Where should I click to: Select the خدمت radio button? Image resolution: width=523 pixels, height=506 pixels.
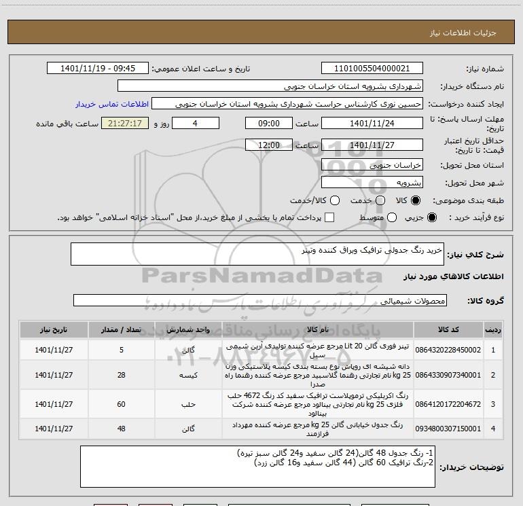(x=380, y=200)
